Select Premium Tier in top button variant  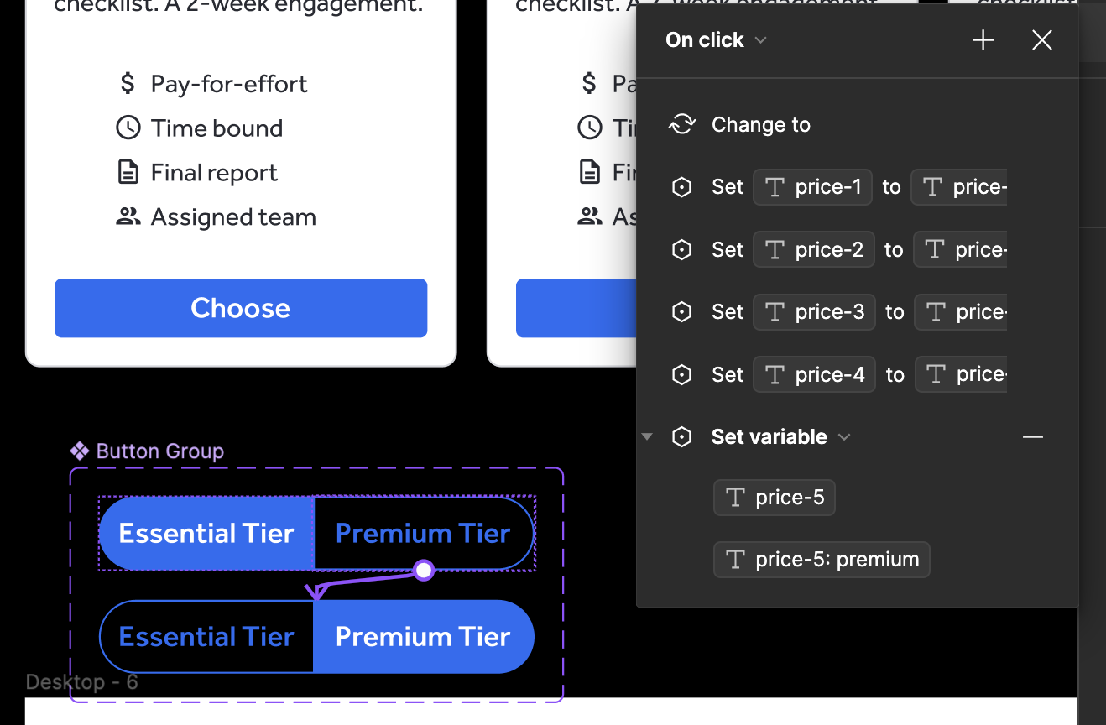click(423, 534)
